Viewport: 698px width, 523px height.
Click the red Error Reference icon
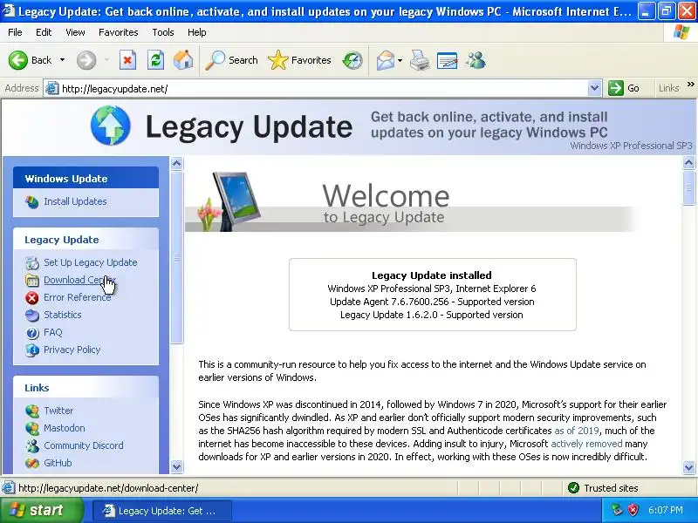pyautogui.click(x=32, y=297)
